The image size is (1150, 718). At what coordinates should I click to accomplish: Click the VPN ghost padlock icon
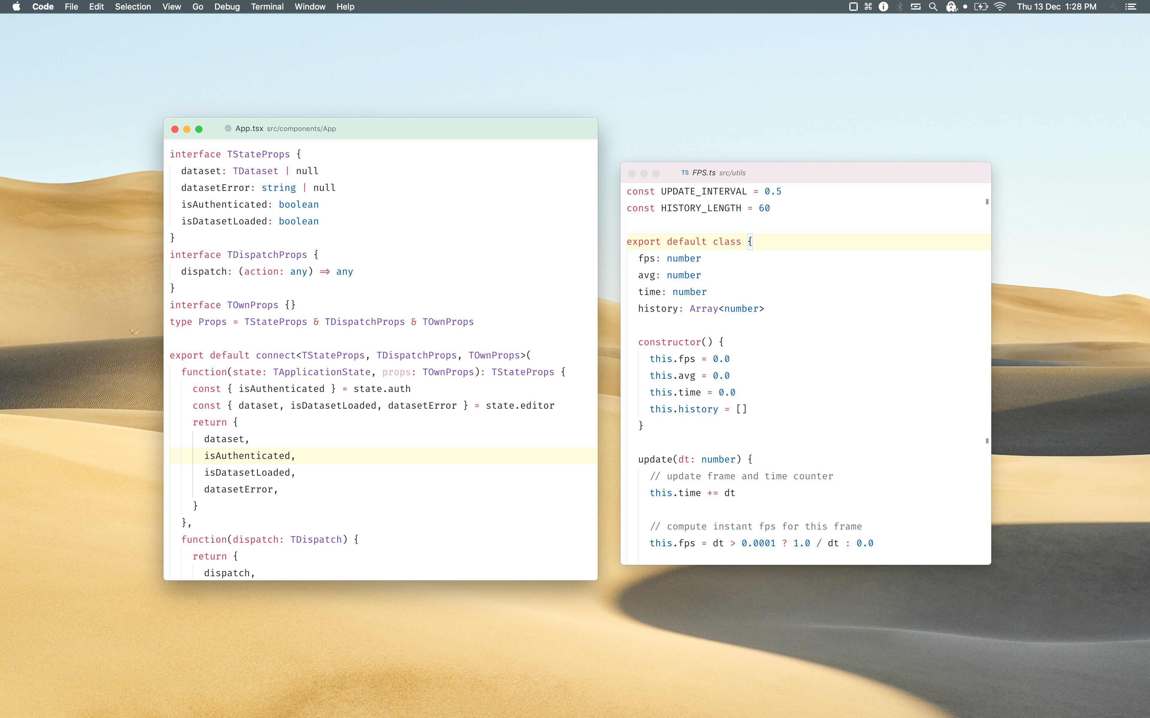pyautogui.click(x=951, y=7)
